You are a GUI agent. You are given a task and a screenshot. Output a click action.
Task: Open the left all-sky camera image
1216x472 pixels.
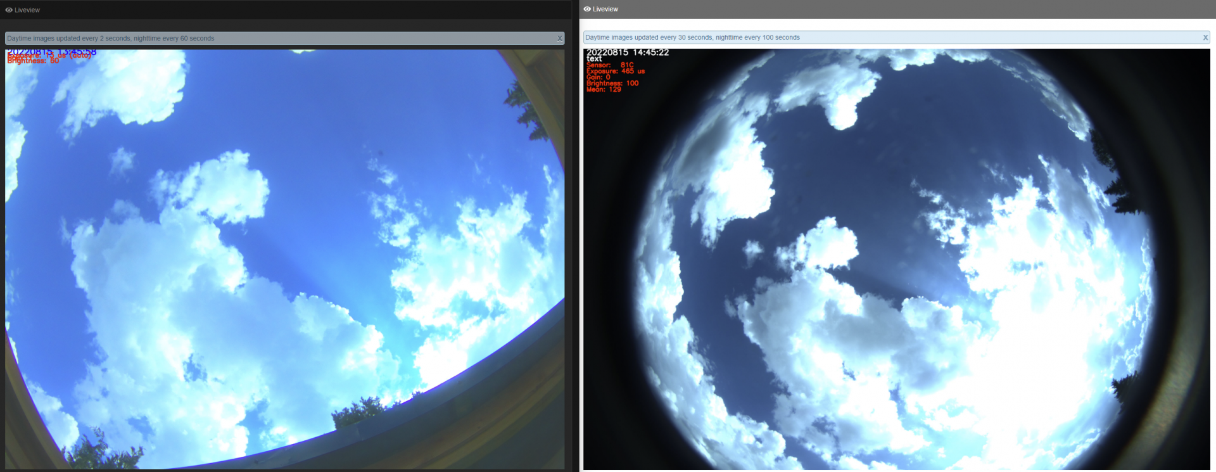pyautogui.click(x=285, y=259)
